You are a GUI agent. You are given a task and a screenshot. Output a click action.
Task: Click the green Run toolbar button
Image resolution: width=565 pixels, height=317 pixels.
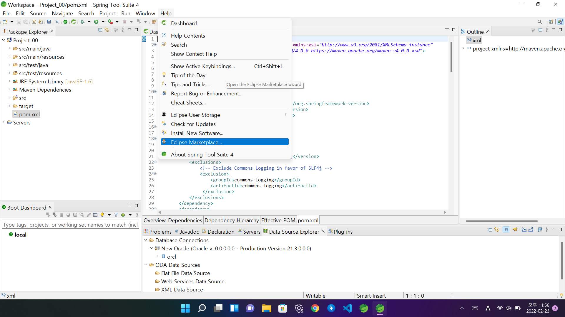pyautogui.click(x=96, y=22)
